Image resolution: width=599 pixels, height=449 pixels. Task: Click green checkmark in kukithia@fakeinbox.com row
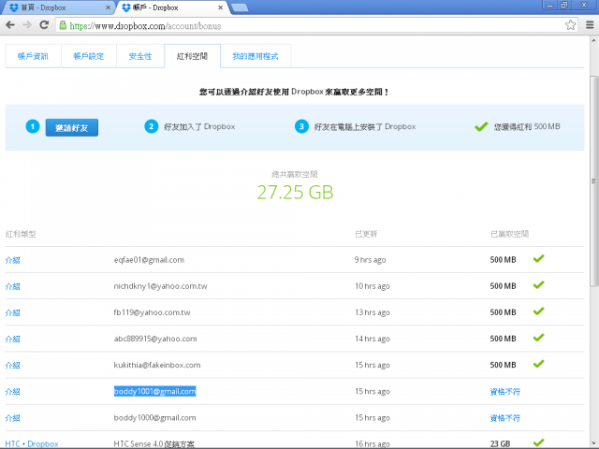click(x=539, y=364)
